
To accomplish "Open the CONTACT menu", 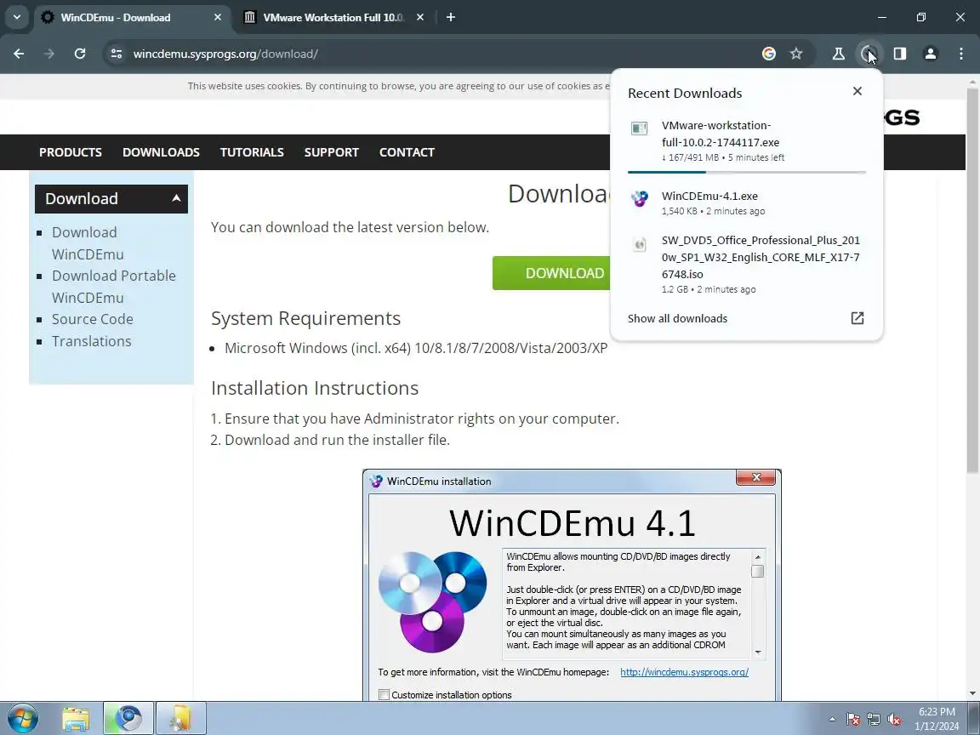I will (x=407, y=152).
